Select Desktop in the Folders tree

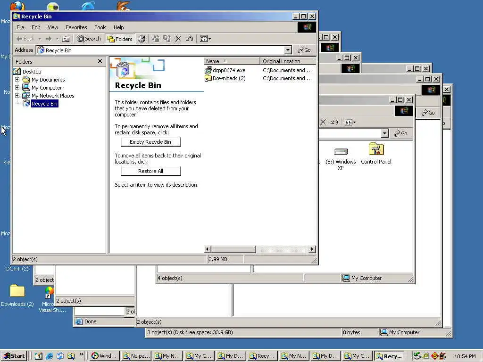(32, 72)
